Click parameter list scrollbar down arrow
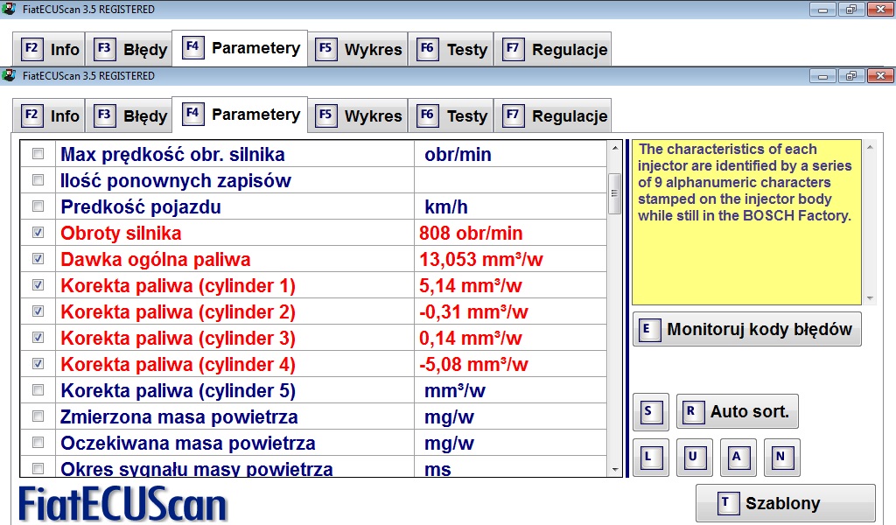Screen dimensions: 896x525 coord(615,470)
